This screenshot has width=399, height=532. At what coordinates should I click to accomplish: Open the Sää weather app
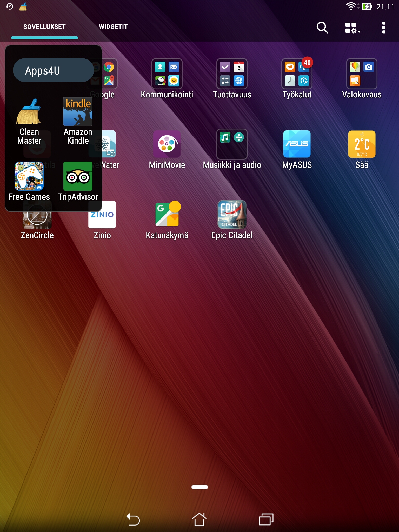pyautogui.click(x=362, y=150)
